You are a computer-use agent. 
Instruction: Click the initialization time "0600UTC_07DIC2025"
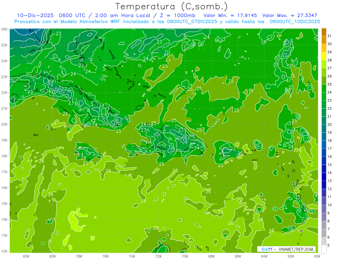(x=192, y=22)
